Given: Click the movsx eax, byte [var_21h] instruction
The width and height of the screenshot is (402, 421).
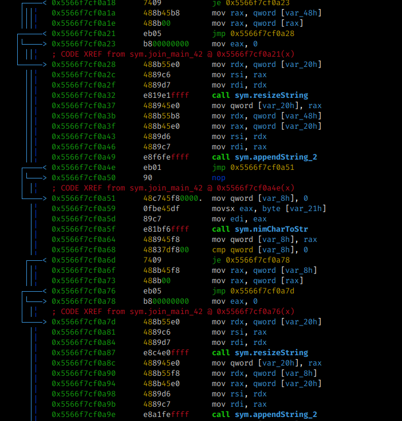Looking at the screenshot, I should tap(269, 209).
